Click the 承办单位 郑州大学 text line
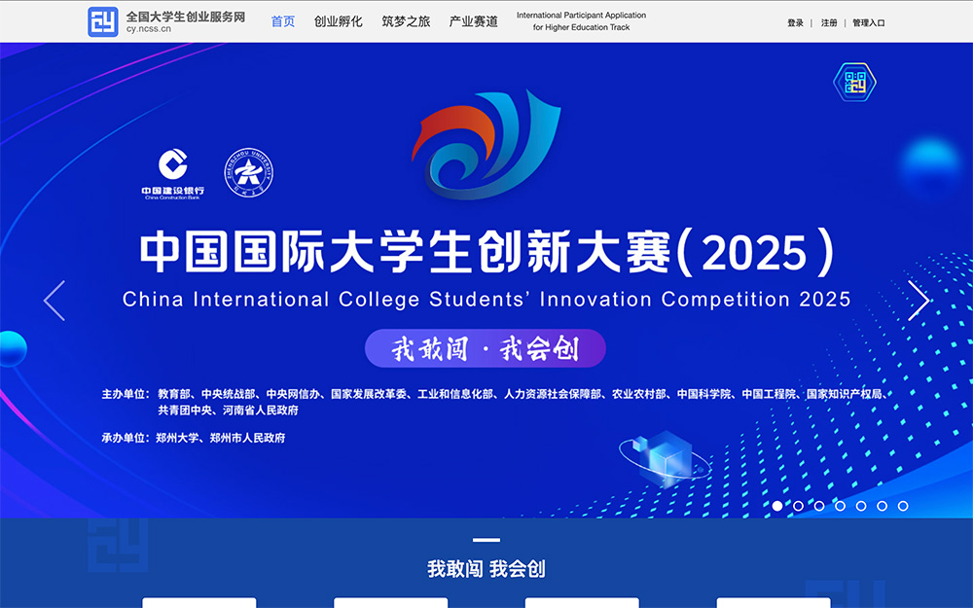This screenshot has width=973, height=608. tap(193, 438)
